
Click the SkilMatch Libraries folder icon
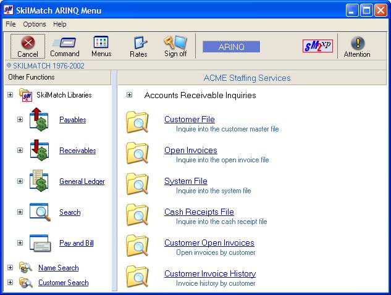(25, 95)
